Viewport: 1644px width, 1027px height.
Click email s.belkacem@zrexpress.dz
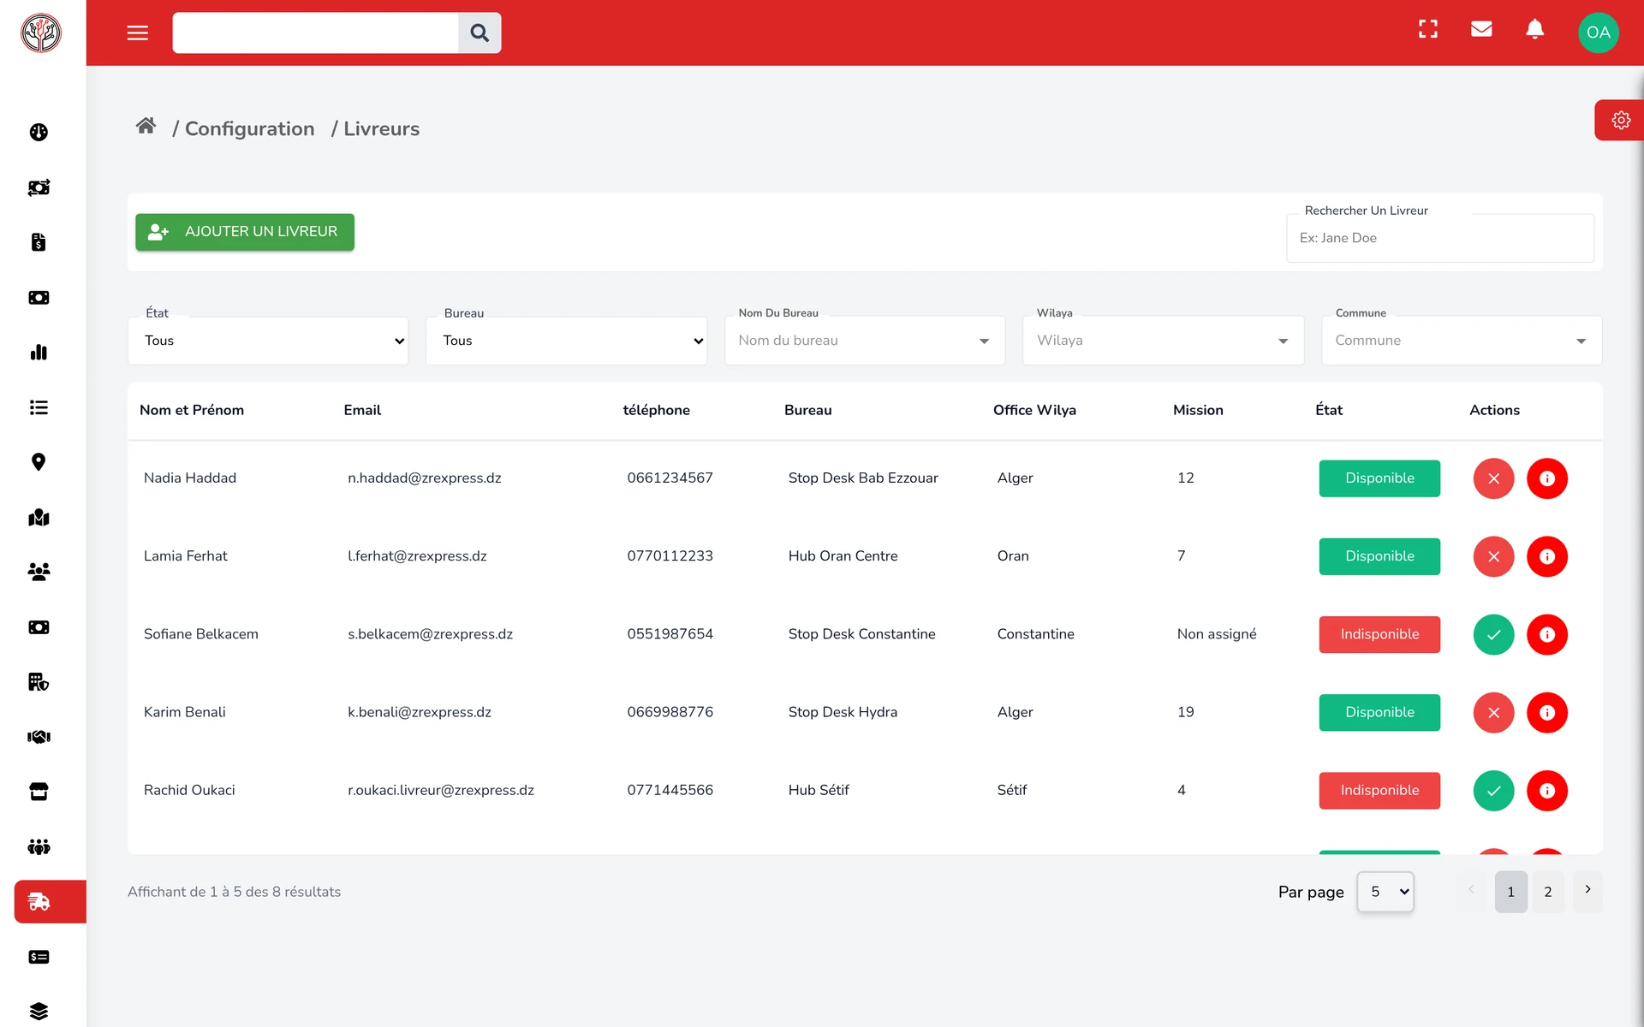[430, 634]
